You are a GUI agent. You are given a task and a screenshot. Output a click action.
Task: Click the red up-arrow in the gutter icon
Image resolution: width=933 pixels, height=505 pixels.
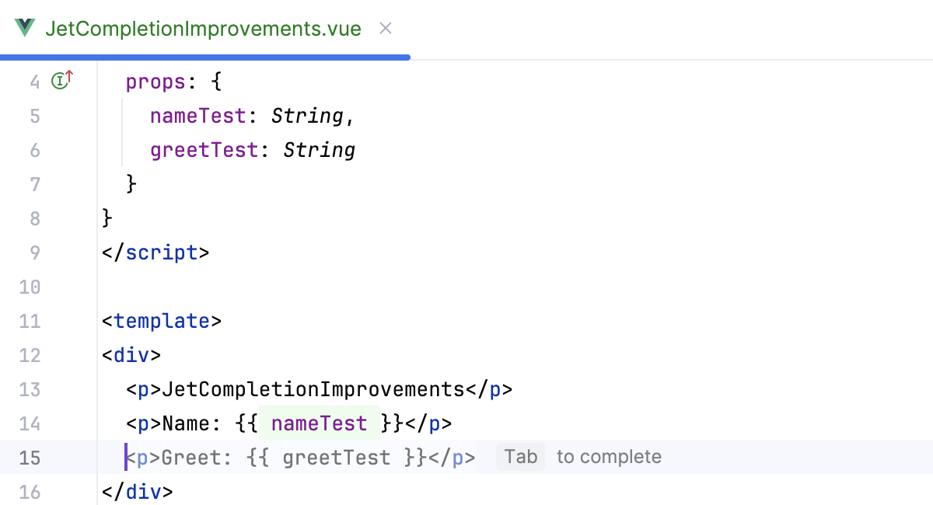tap(68, 75)
